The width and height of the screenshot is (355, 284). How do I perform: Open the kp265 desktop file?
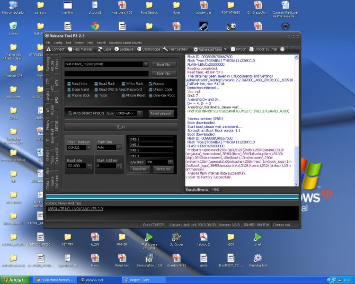coord(95,240)
